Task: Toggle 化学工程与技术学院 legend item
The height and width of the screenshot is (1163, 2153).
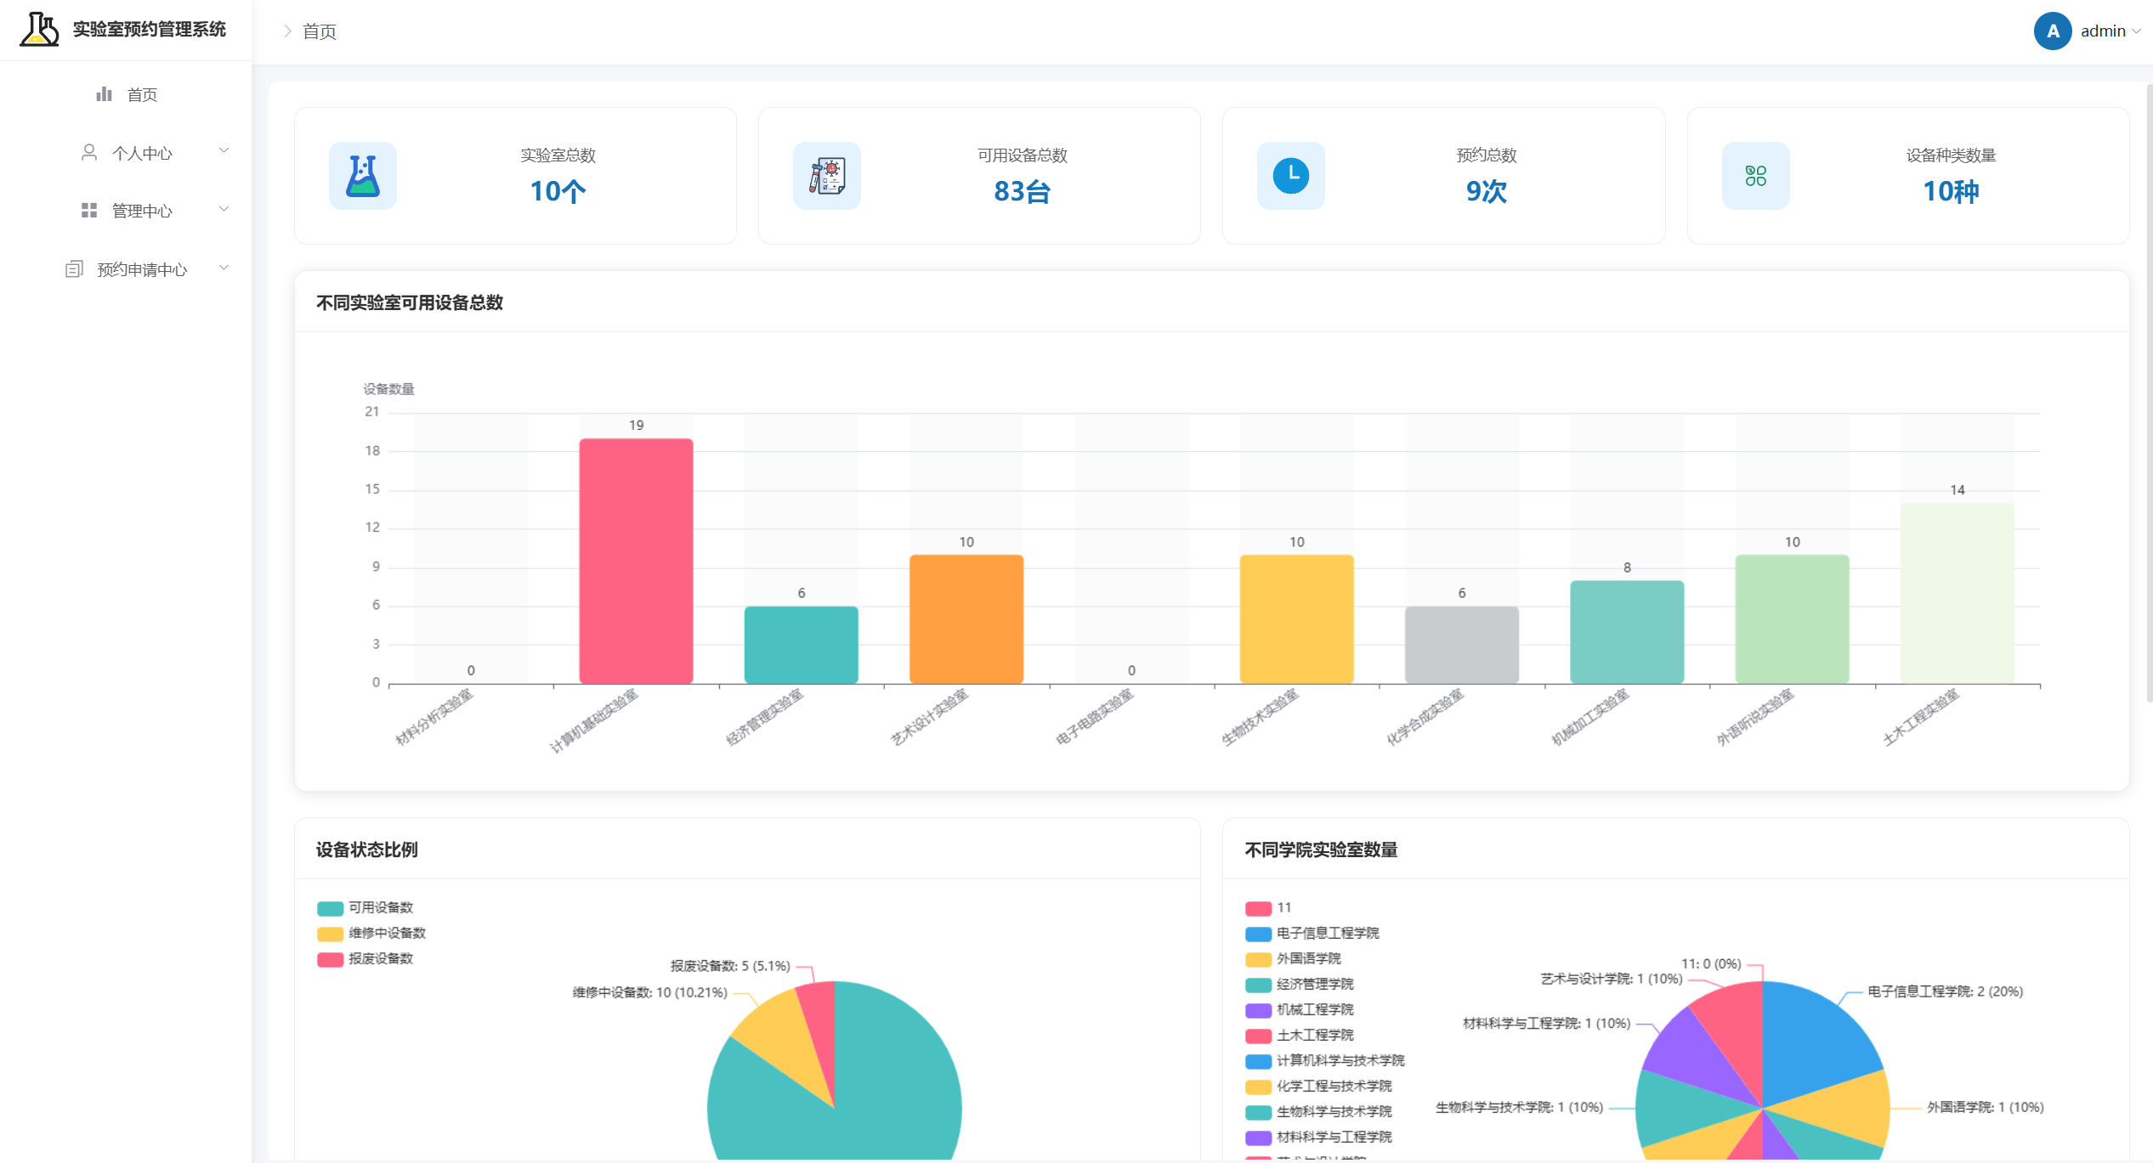Action: (x=1319, y=1087)
